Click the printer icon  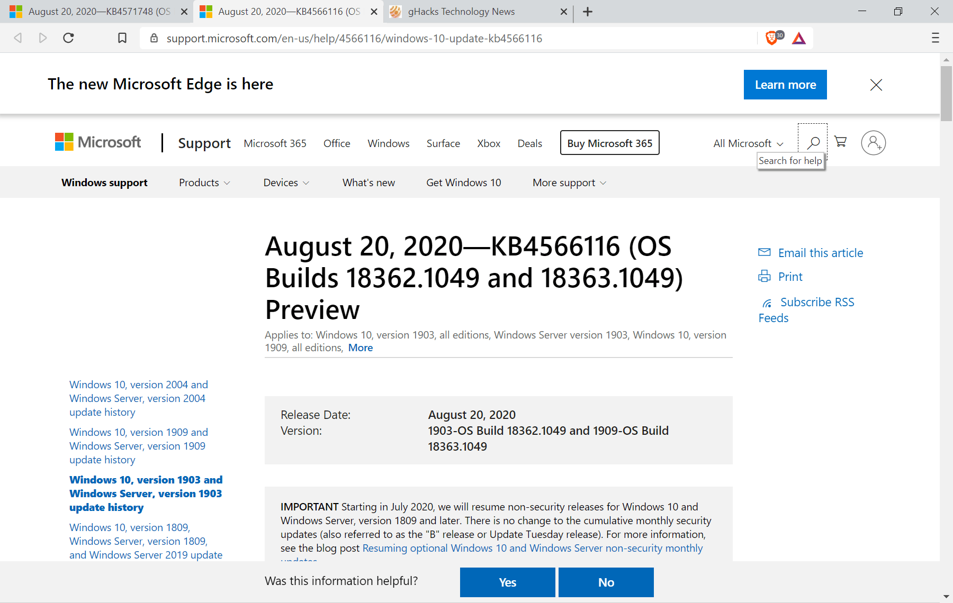tap(765, 276)
